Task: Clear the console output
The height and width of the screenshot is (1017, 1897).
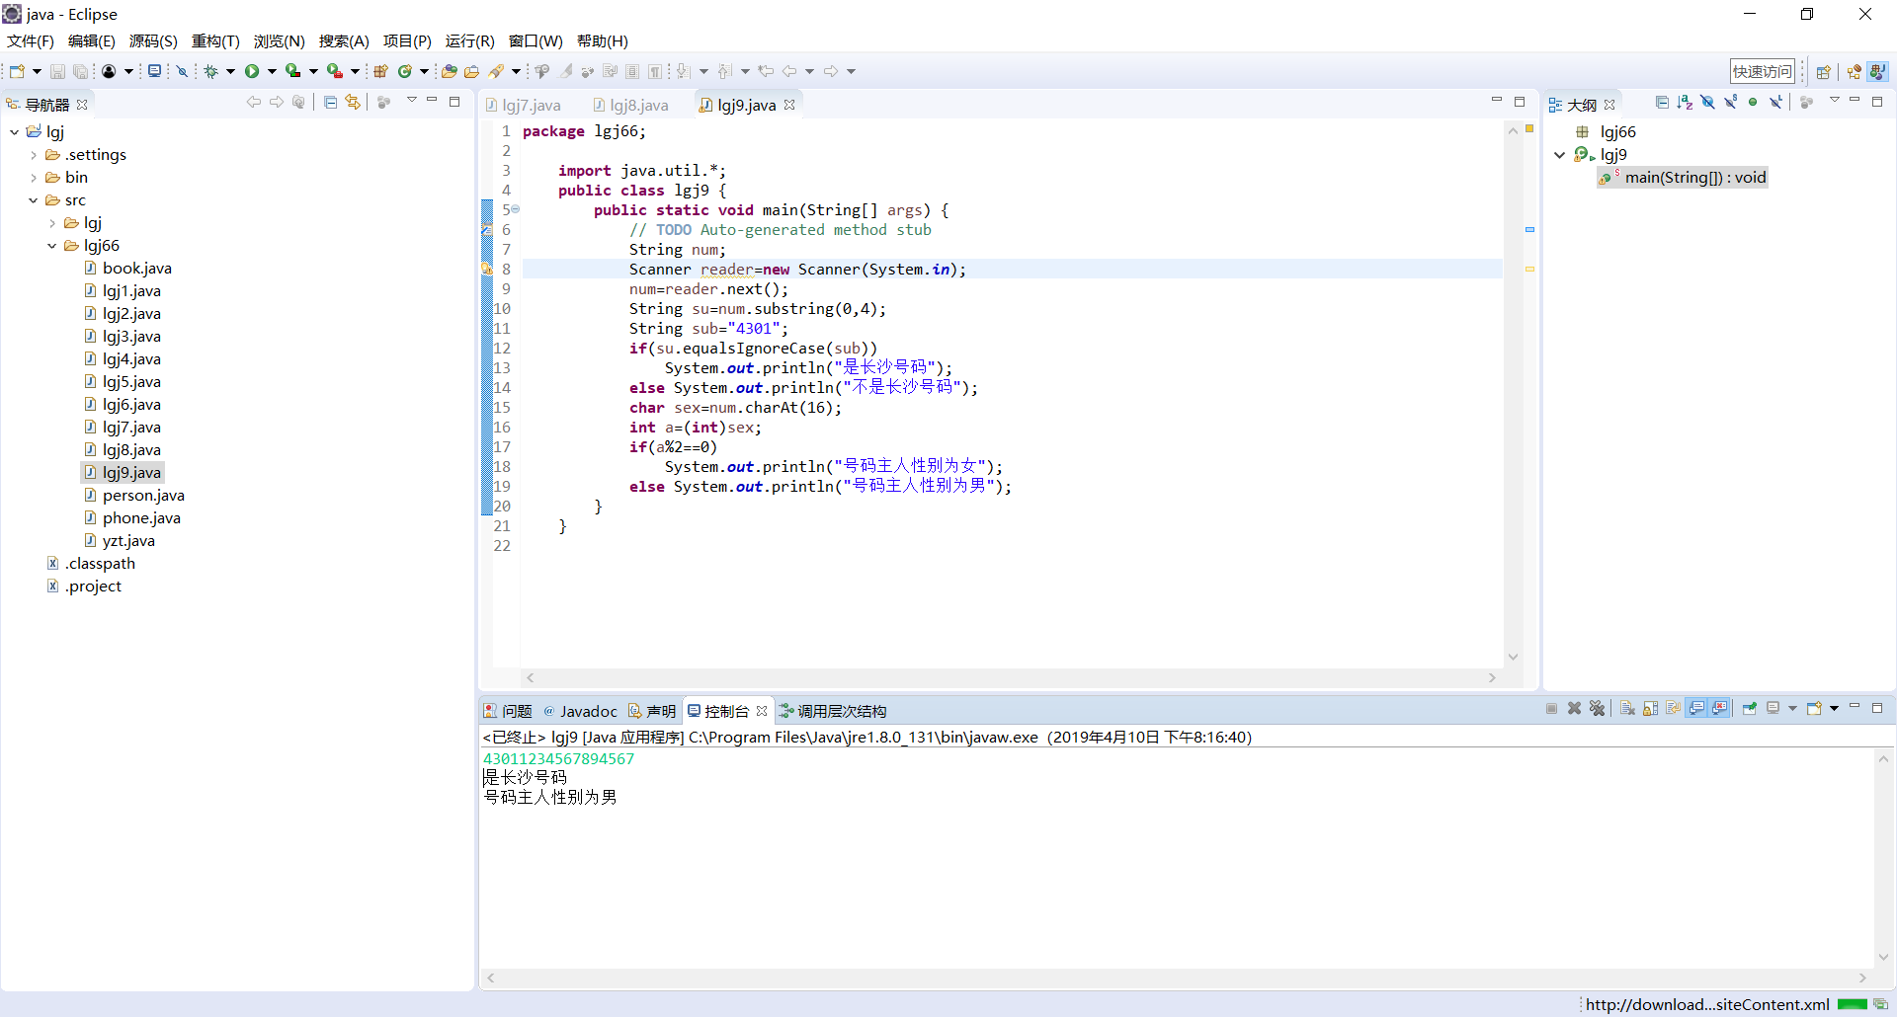Action: click(1627, 709)
